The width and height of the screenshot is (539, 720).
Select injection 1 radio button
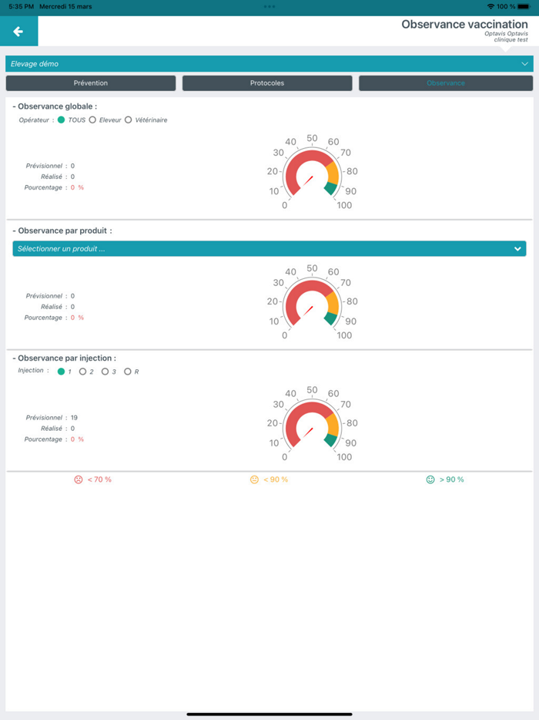[61, 372]
